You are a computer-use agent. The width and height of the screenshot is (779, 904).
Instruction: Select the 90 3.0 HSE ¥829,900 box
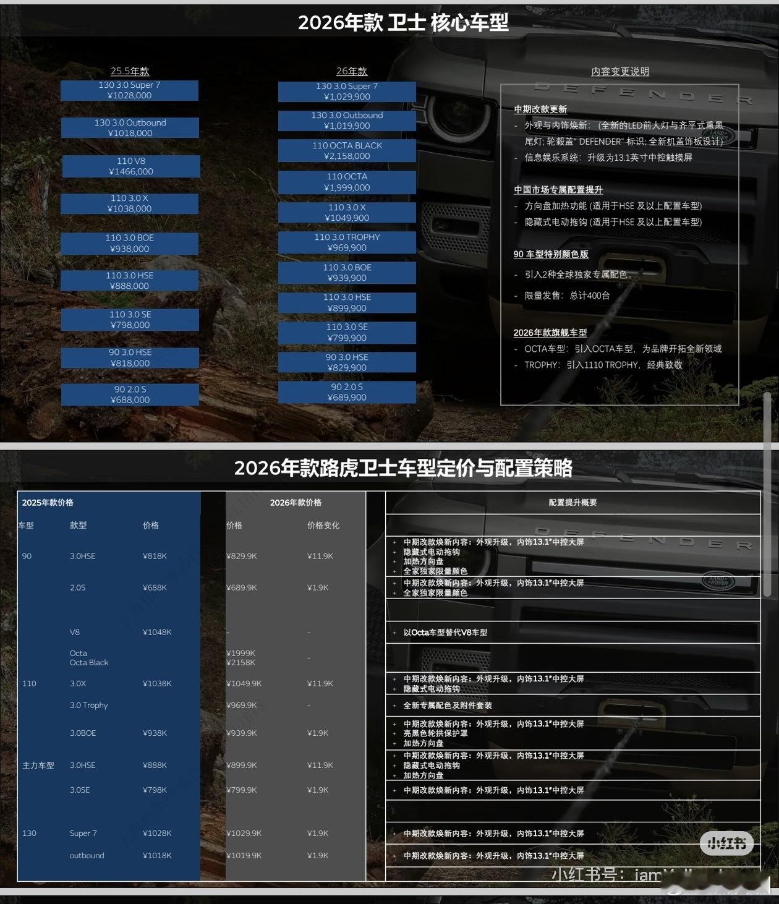(x=347, y=362)
